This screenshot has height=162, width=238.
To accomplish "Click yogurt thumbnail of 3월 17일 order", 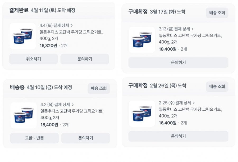I will tap(142, 40).
